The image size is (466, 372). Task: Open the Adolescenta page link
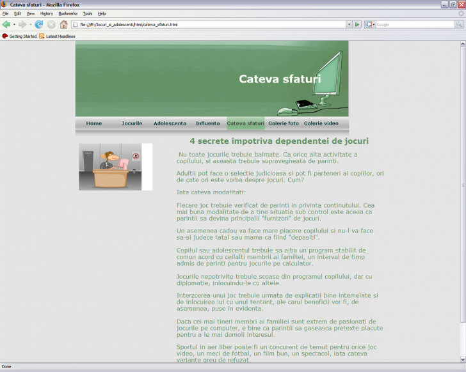170,123
